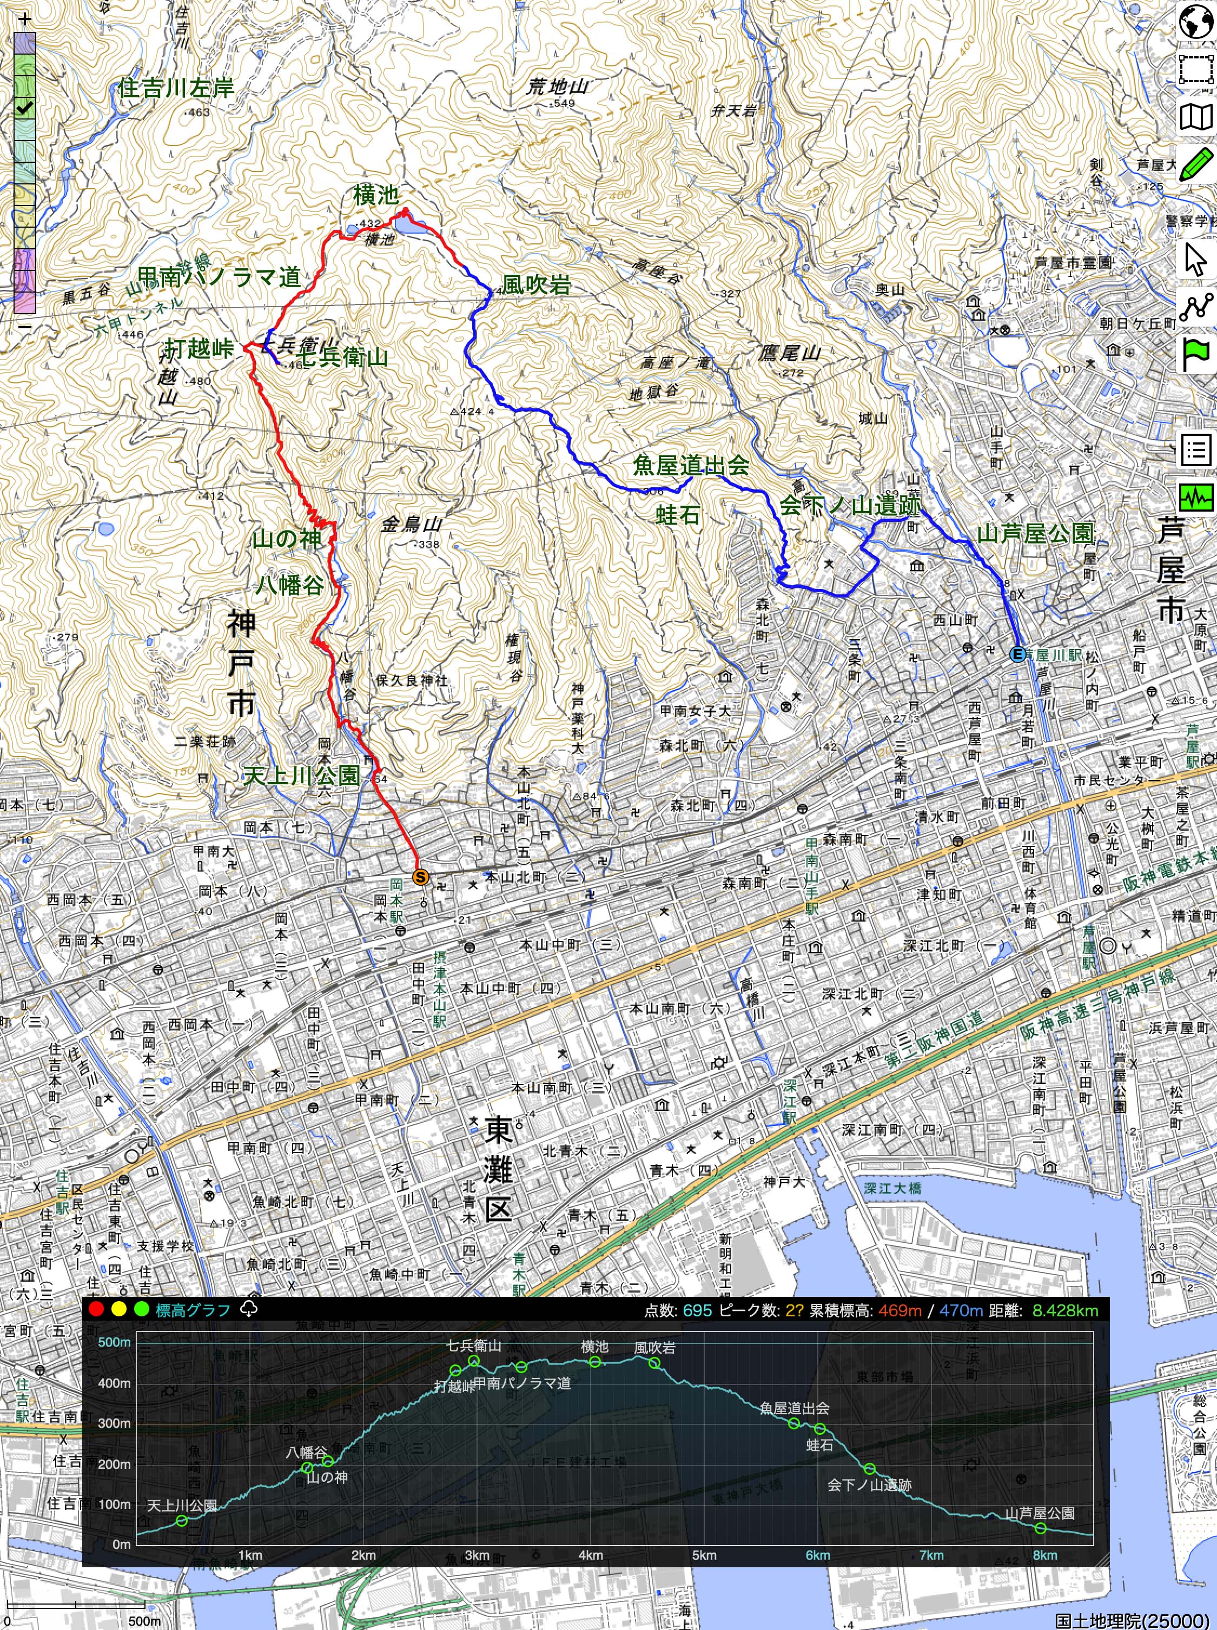Viewport: 1217px width, 1630px height.
Task: Open the folded map icon
Action: coord(1196,117)
